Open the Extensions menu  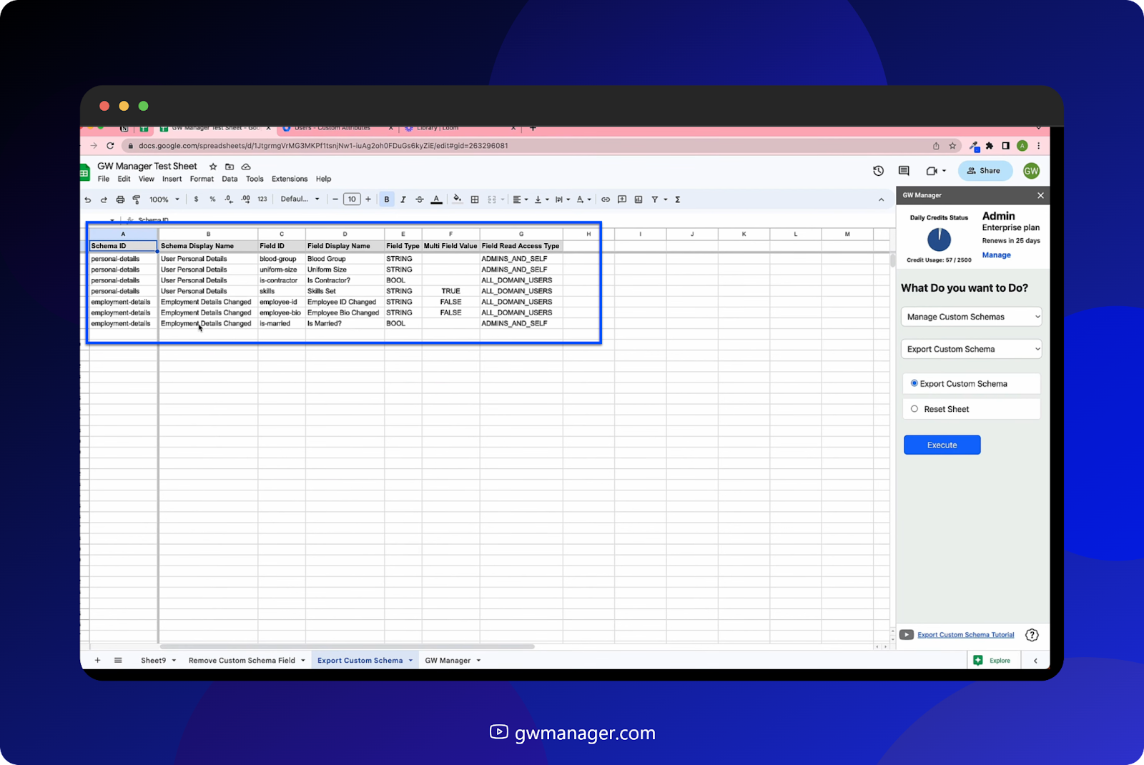(x=290, y=179)
